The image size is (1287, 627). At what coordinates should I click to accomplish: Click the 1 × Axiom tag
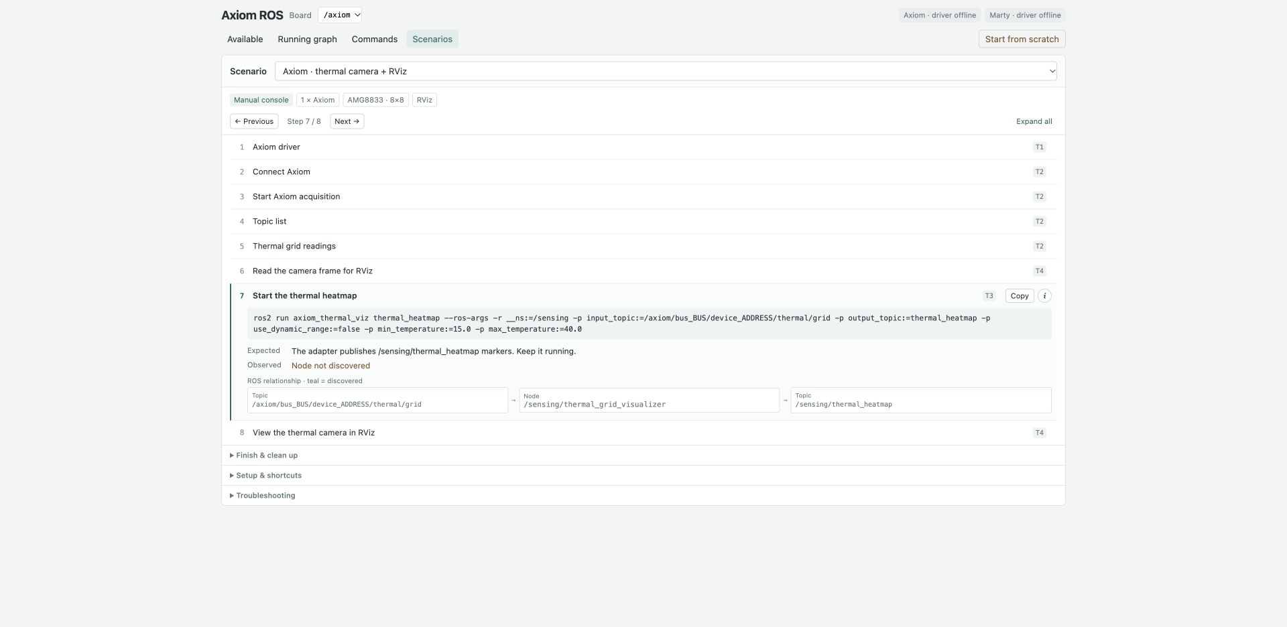[x=318, y=100]
